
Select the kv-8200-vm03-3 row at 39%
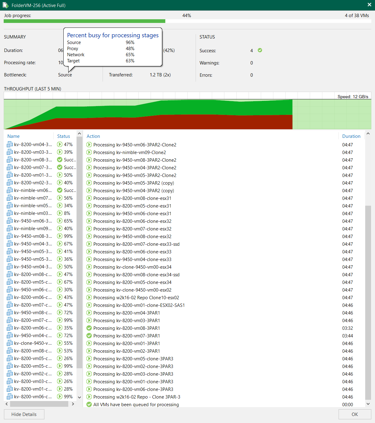[x=40, y=152]
